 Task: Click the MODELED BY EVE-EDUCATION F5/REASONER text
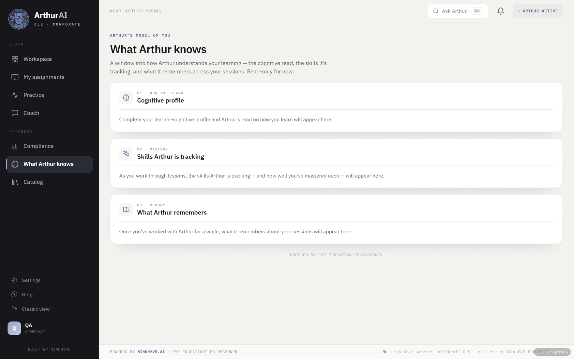pyautogui.click(x=336, y=255)
